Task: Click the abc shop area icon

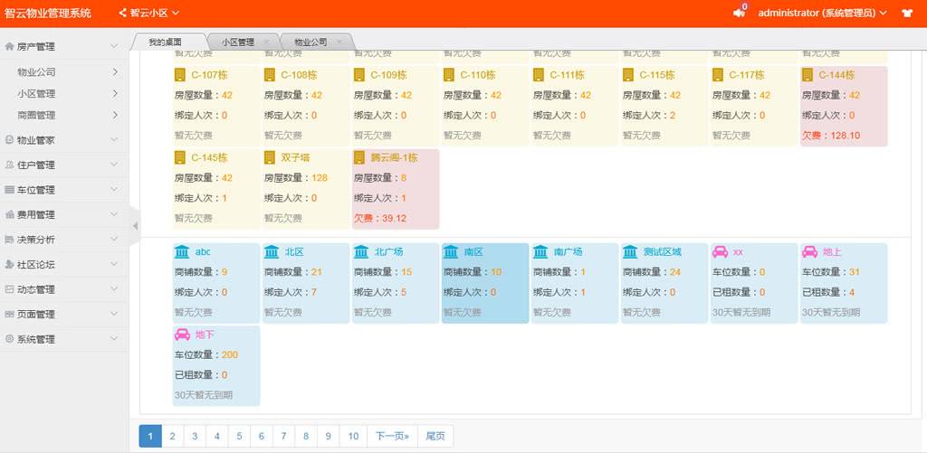Action: 181,251
